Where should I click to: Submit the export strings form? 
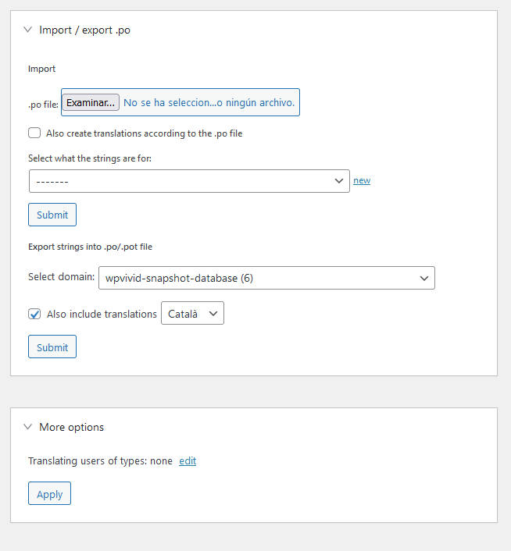pyautogui.click(x=52, y=347)
